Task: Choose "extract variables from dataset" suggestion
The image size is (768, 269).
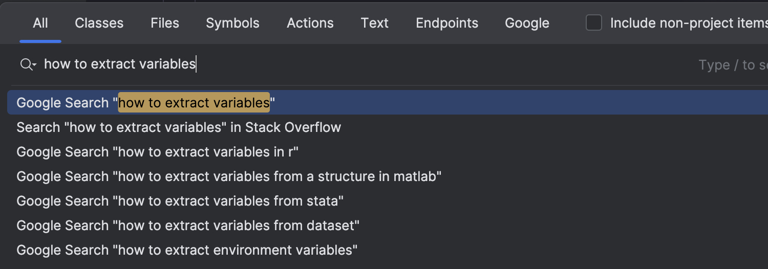Action: pyautogui.click(x=388, y=226)
